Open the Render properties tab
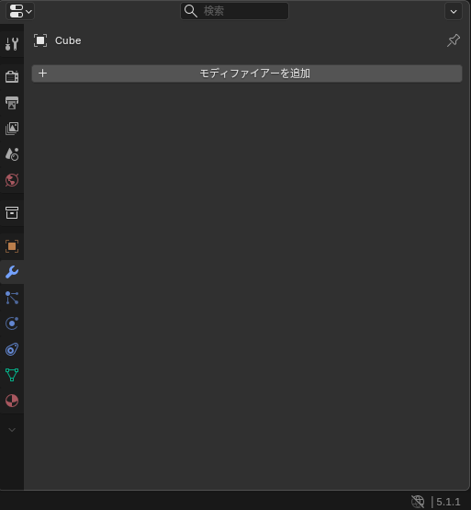This screenshot has width=471, height=510. tap(12, 77)
